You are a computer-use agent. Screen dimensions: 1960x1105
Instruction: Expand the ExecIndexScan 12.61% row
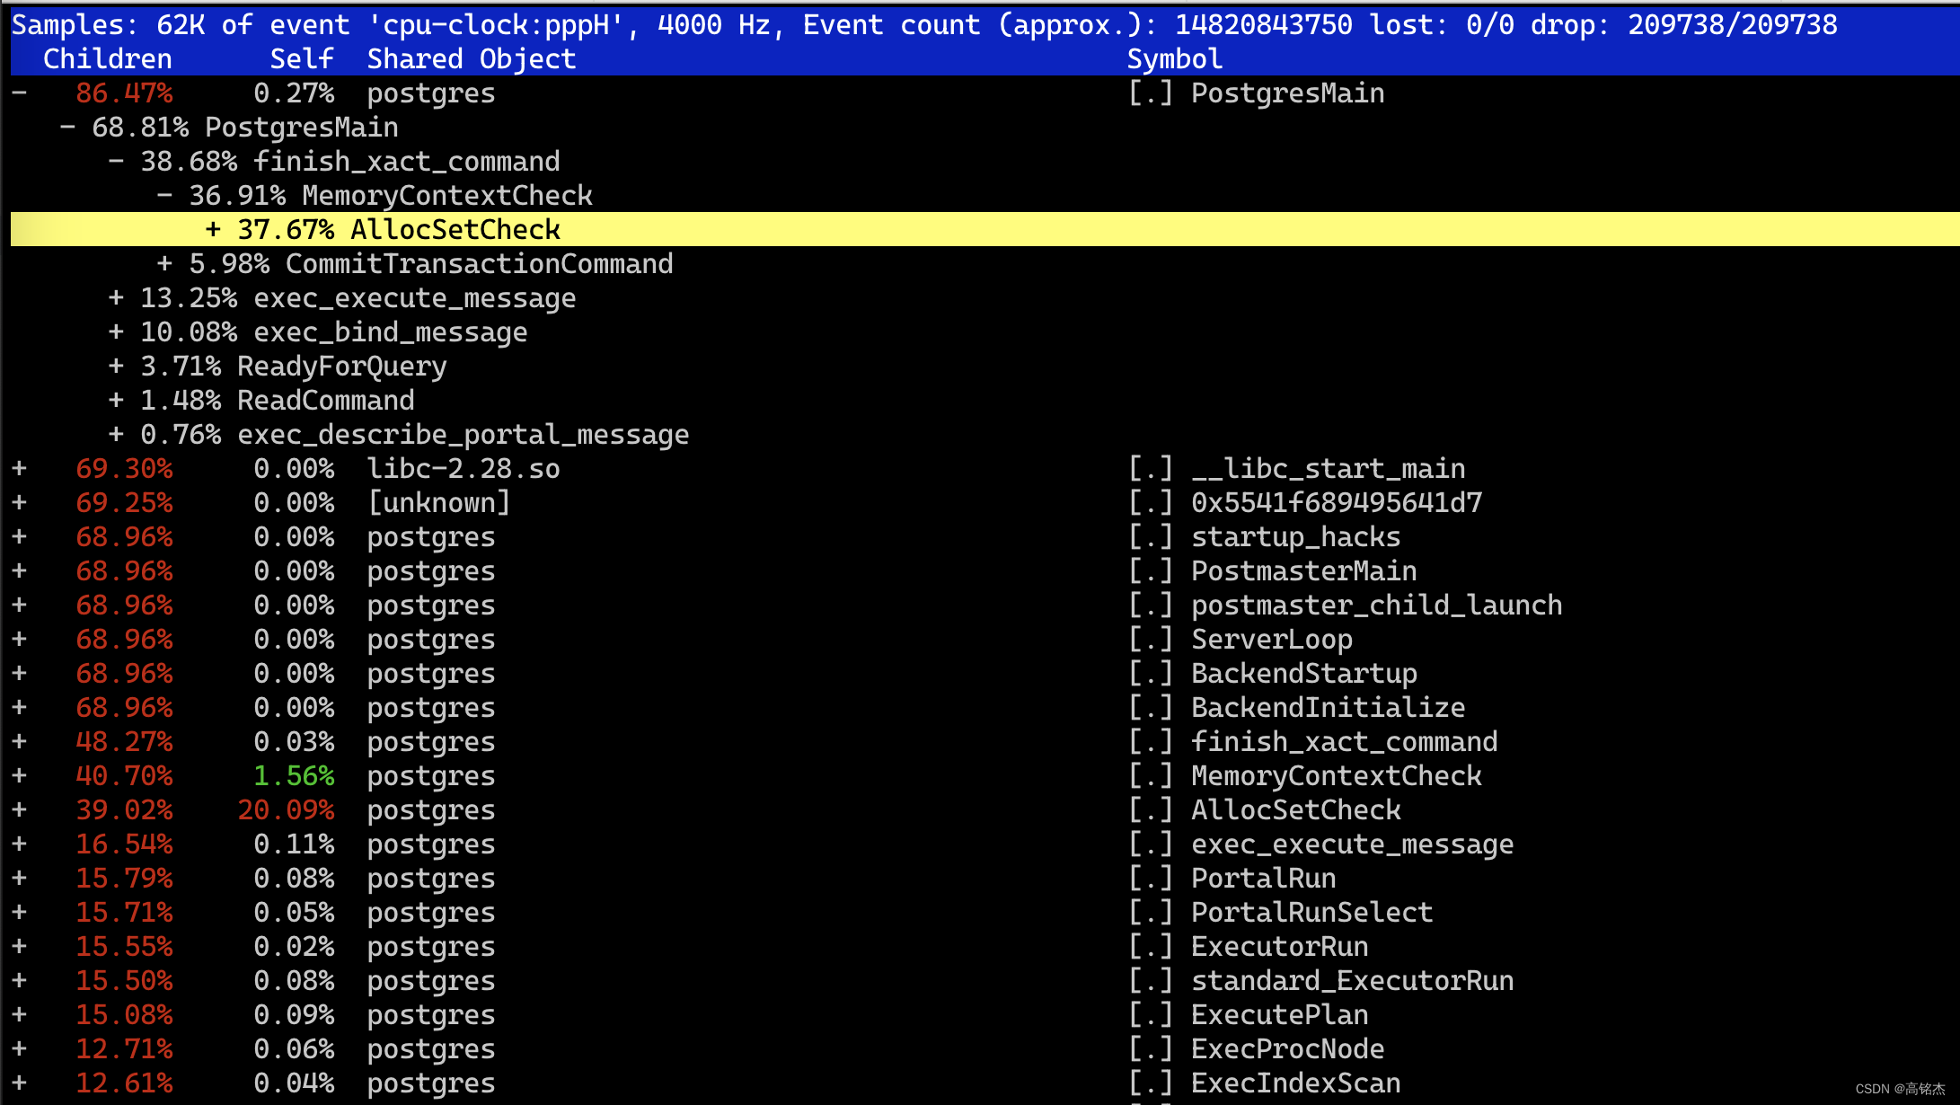(19, 1083)
